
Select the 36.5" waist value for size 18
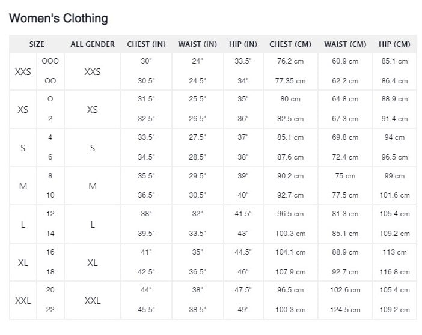[x=197, y=272]
